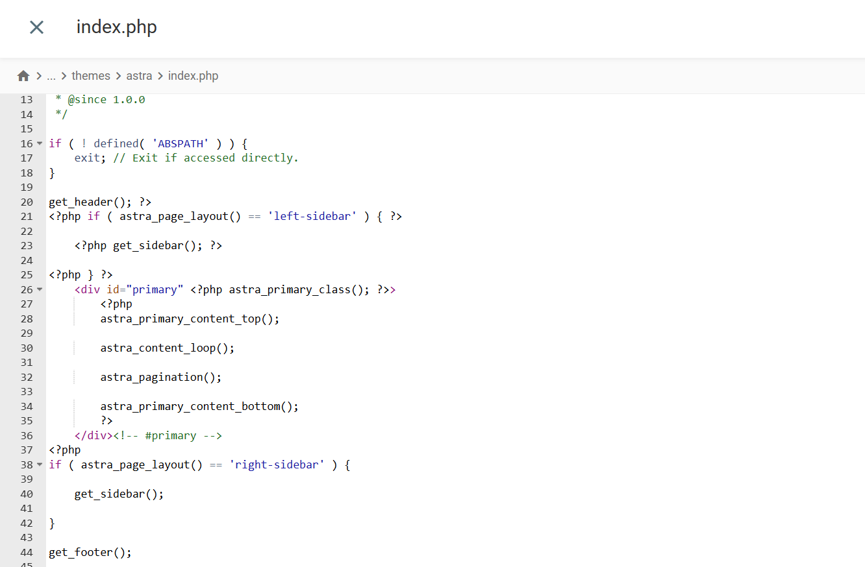Place cursor on get_footer() call
Image resolution: width=865 pixels, height=567 pixels.
tap(90, 552)
